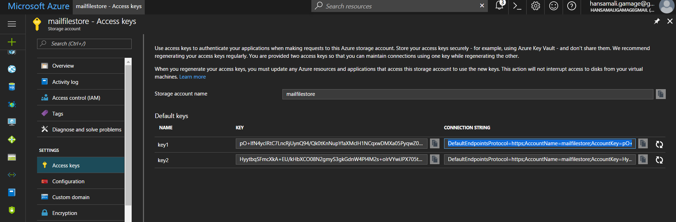Image resolution: width=676 pixels, height=222 pixels.
Task: Click the resource menu scrollbar thumb
Action: tap(128, 135)
